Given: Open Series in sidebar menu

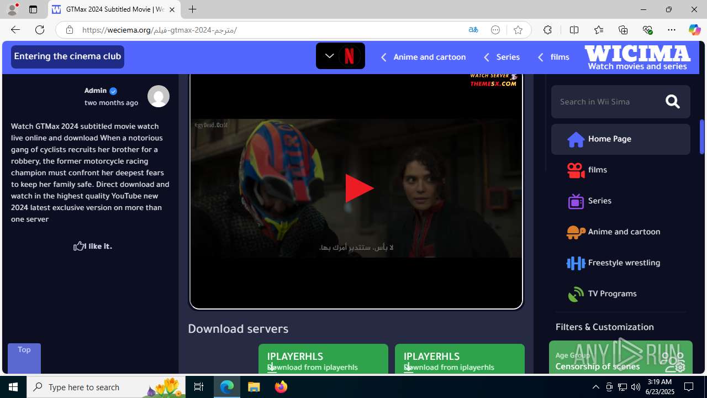Looking at the screenshot, I should (620, 201).
